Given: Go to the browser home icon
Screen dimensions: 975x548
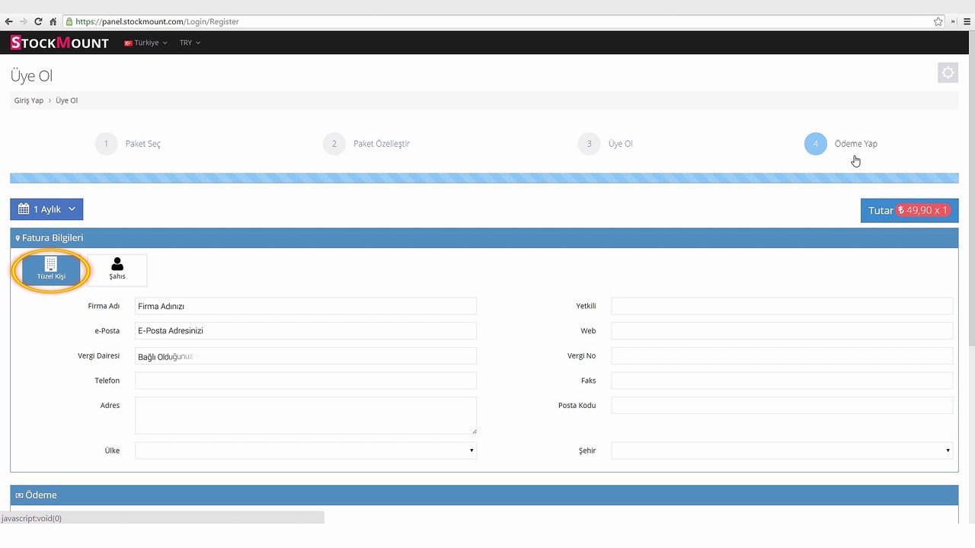Looking at the screenshot, I should (53, 21).
